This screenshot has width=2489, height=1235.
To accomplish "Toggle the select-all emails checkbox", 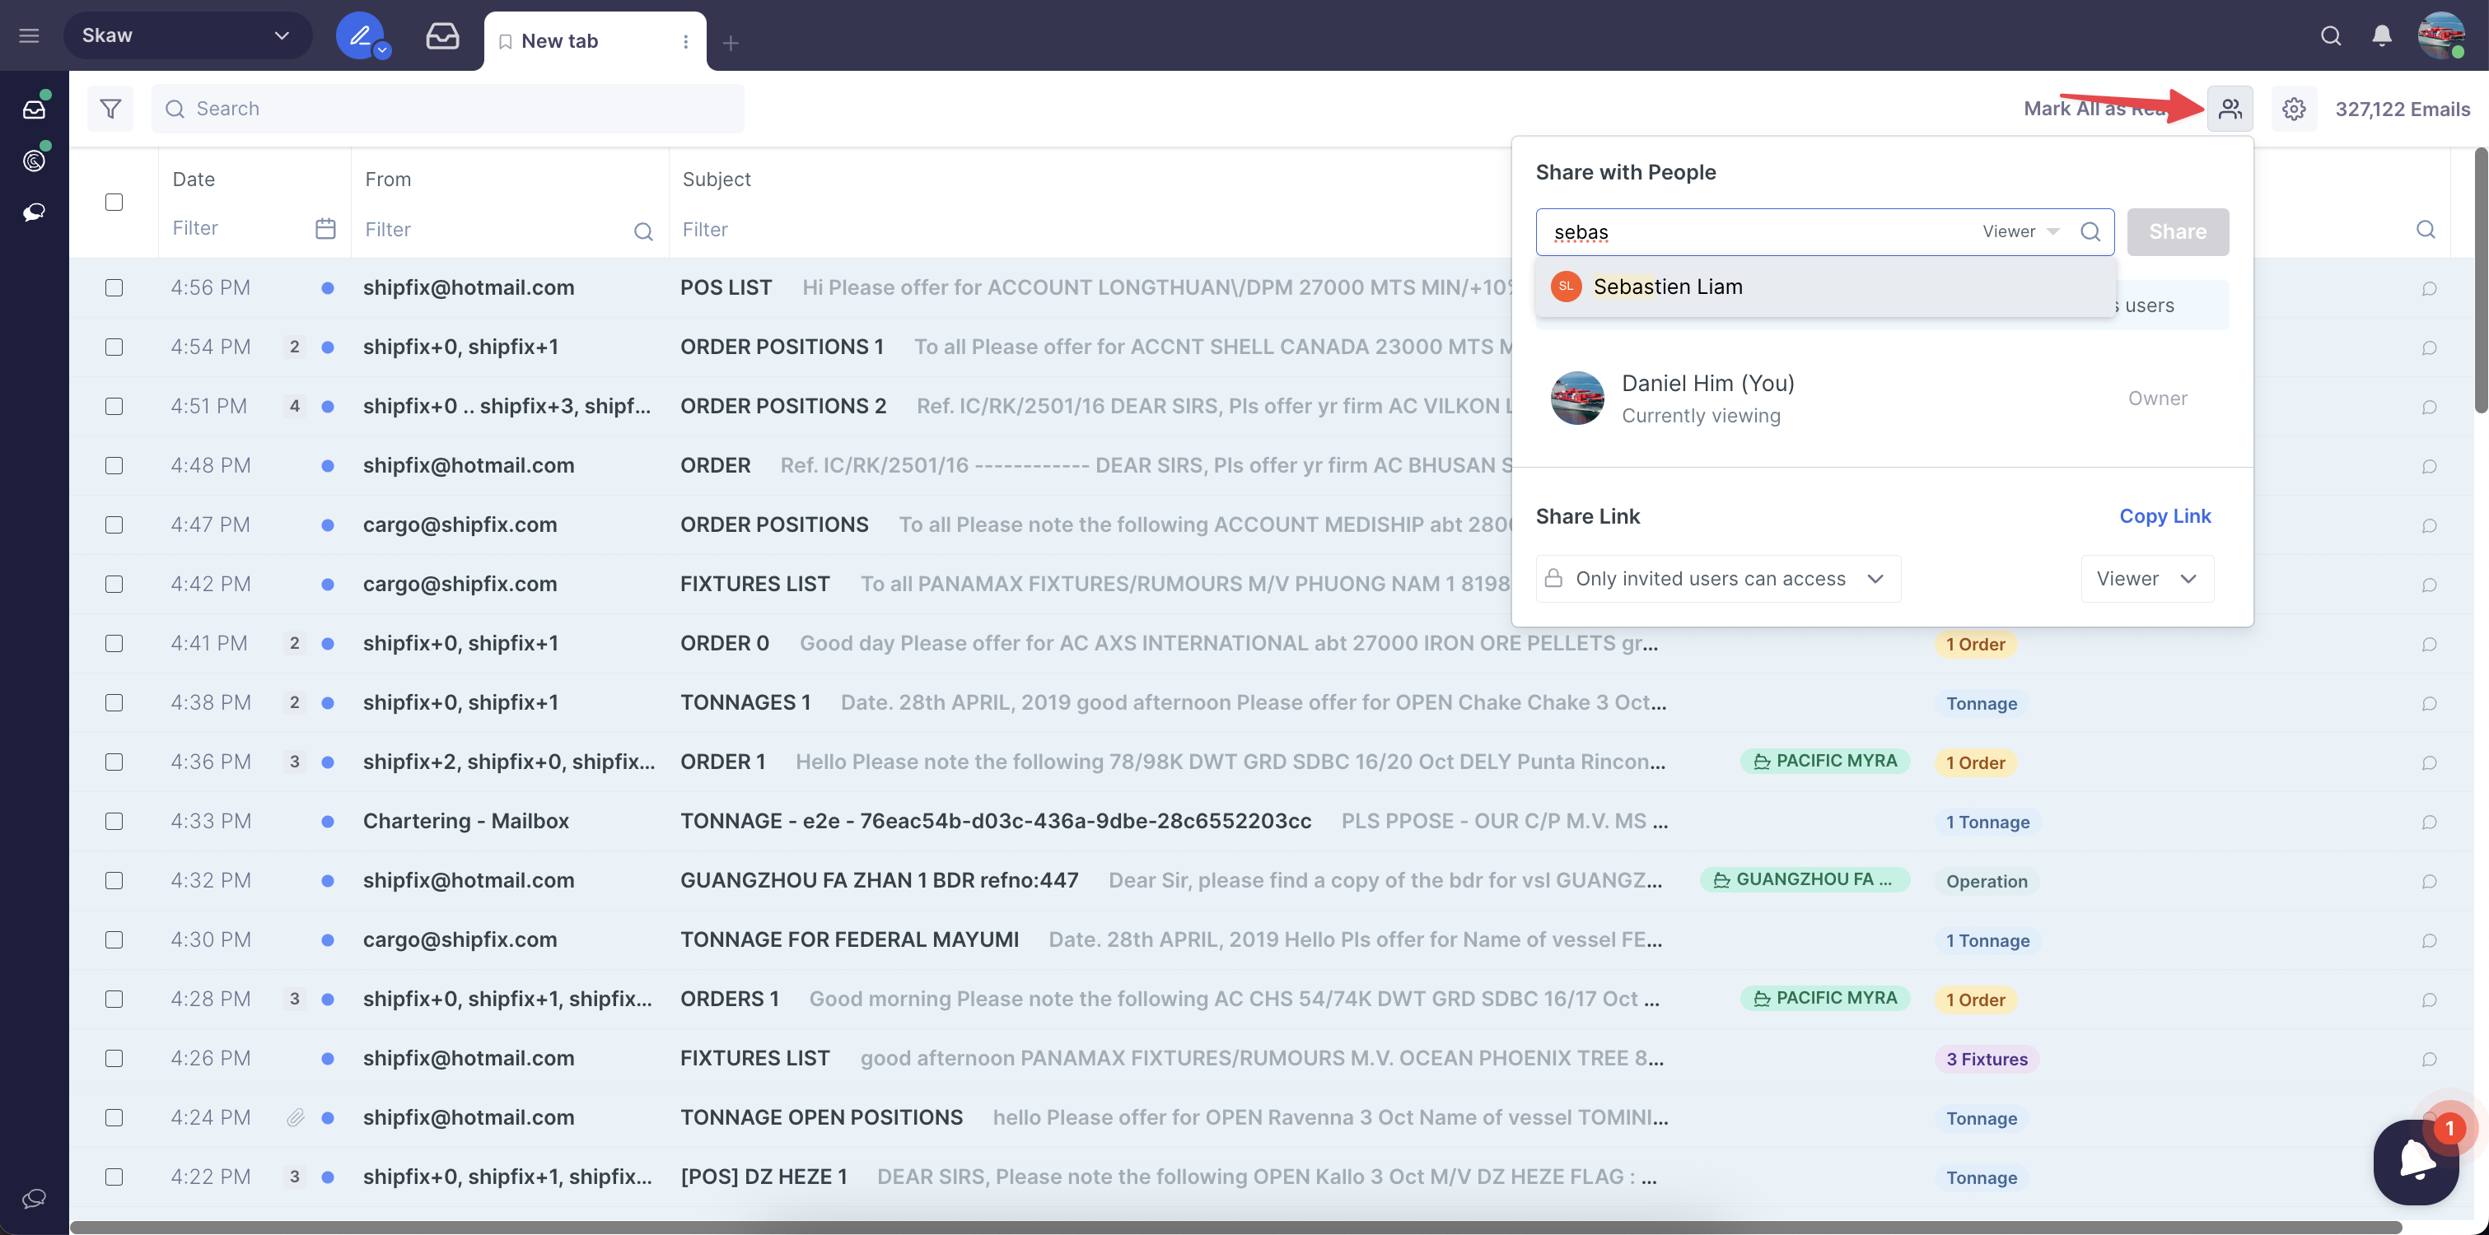I will pos(114,202).
